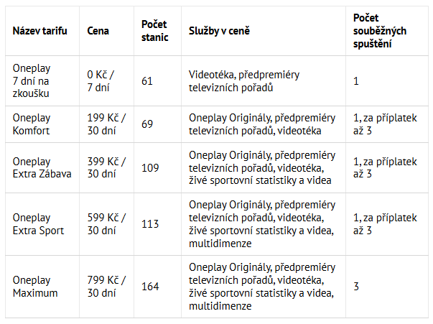This screenshot has height=324, width=433.
Task: Click the 'Oneplay Extra Sport' tariff name
Action: click(38, 224)
